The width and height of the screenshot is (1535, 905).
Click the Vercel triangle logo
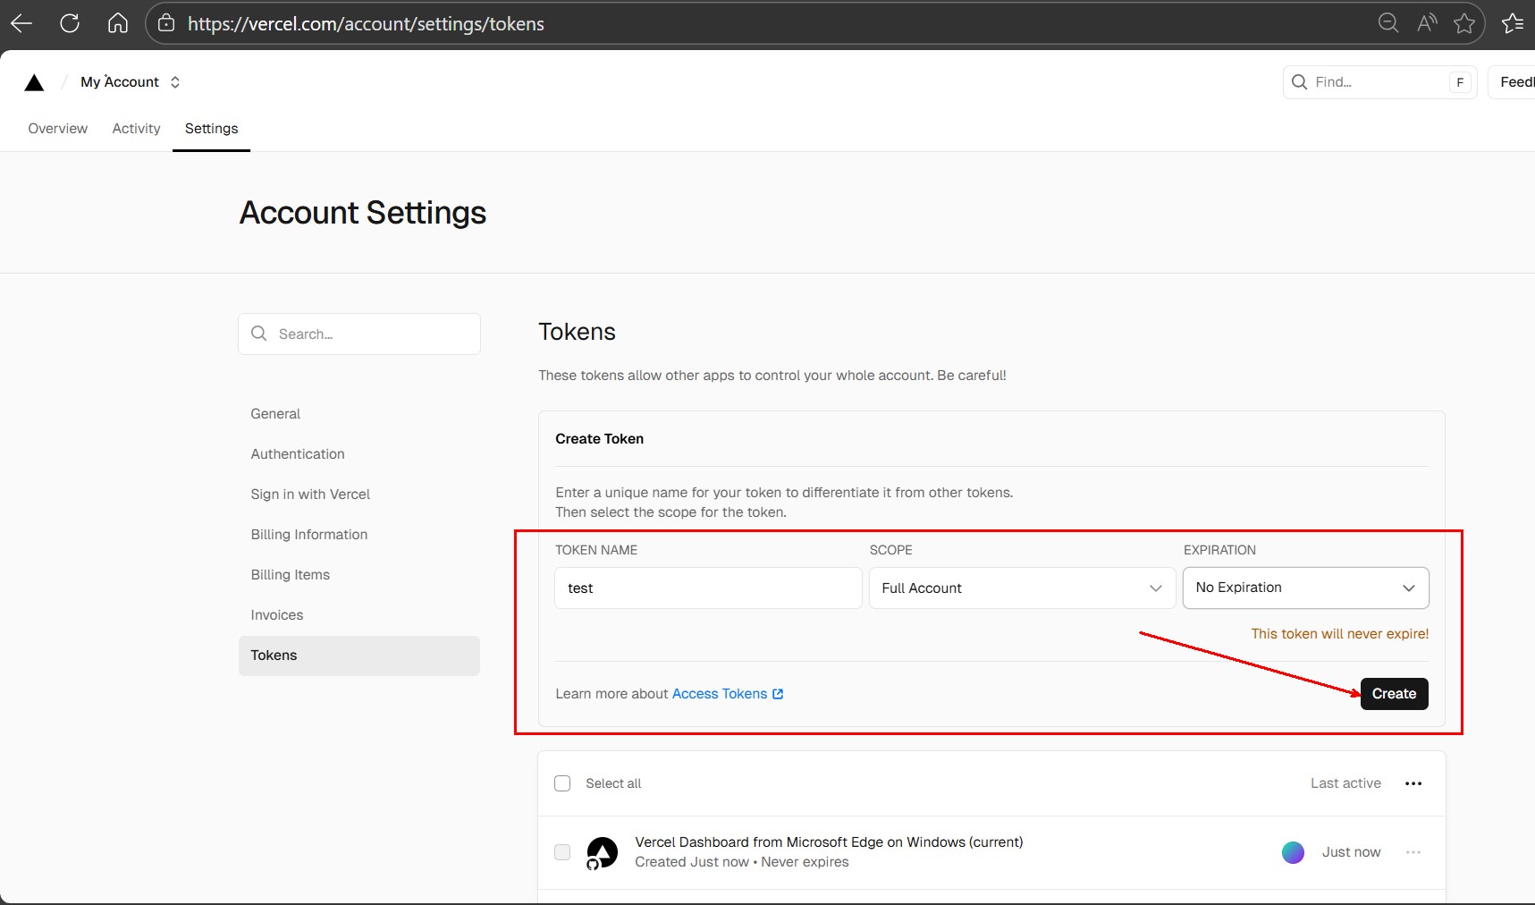(x=34, y=82)
